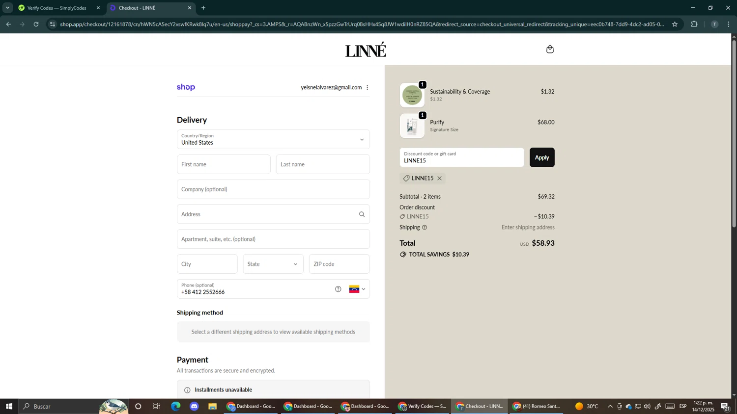Switch to (41) Romeo Sant taskbar window
The image size is (737, 414).
pyautogui.click(x=537, y=406)
